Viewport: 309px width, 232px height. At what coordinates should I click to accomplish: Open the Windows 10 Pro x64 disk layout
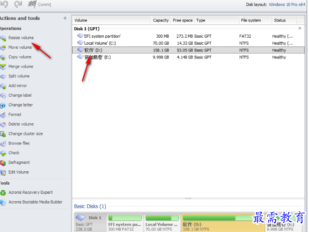tap(287, 4)
